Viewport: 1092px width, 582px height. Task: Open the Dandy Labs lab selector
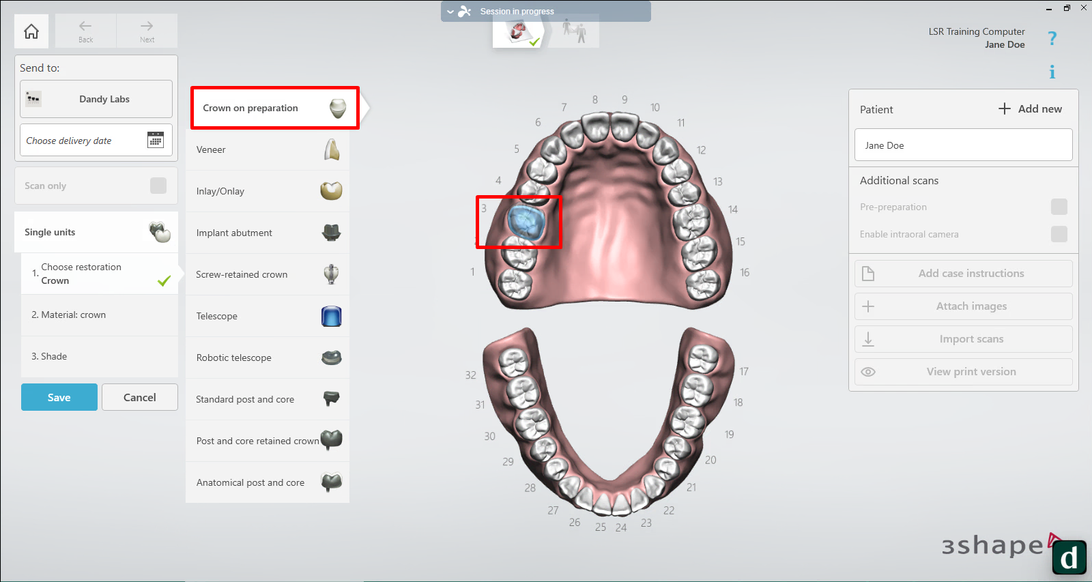[96, 99]
